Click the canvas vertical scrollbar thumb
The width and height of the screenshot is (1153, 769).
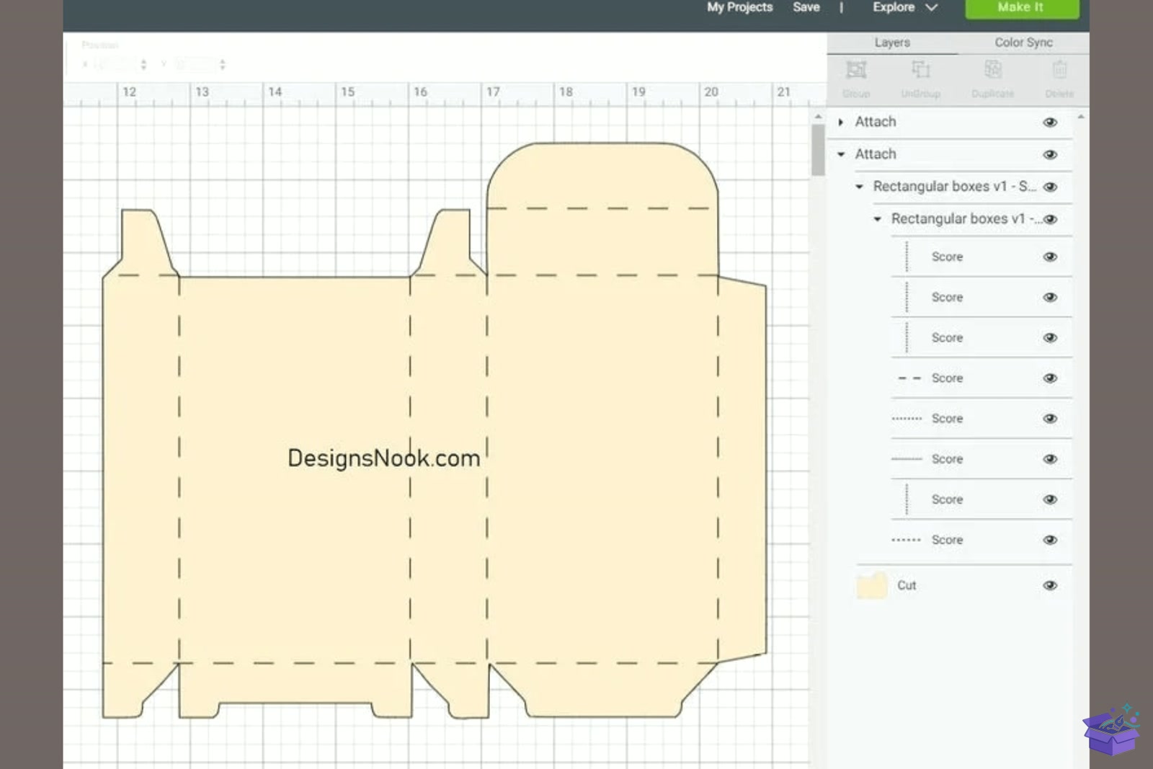tap(818, 150)
